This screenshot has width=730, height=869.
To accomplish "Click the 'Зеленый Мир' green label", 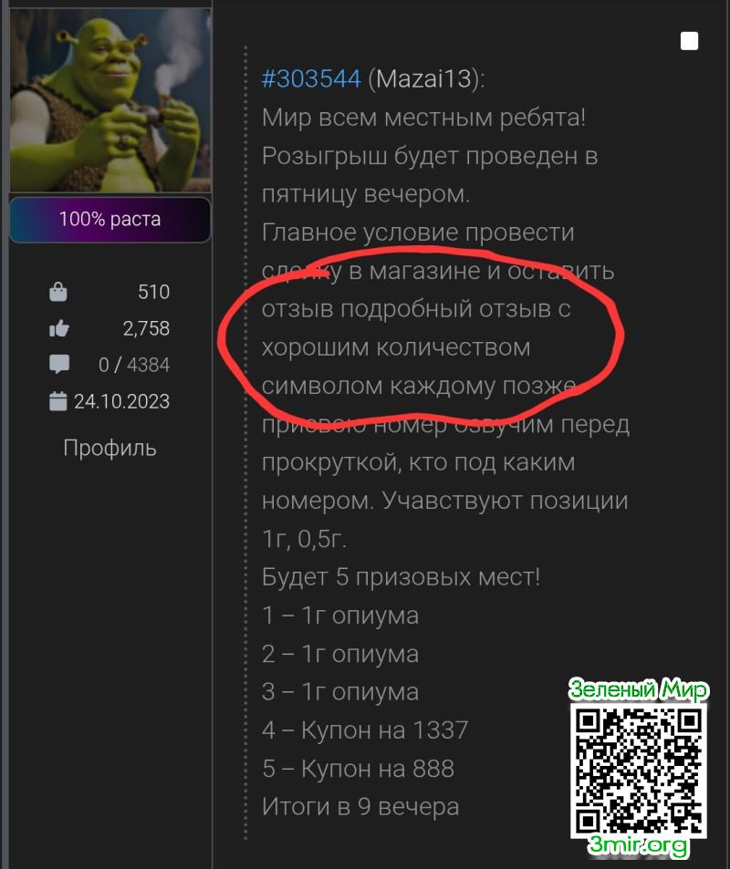I will pos(639,689).
